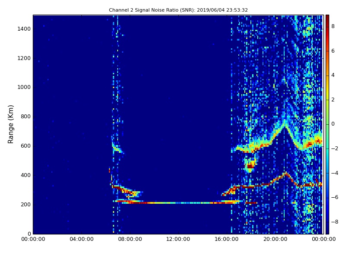Click the 20:00:00 time axis label
Viewport: 346px width, 259px height.
(x=275, y=239)
